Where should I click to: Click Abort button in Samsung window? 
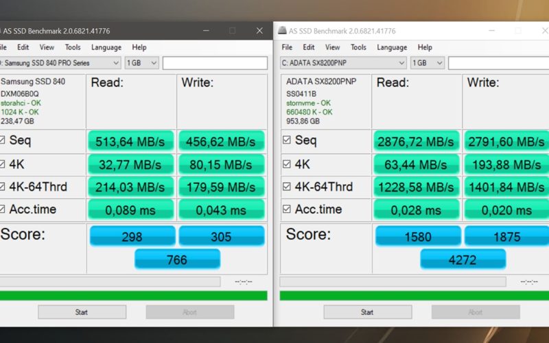pos(190,312)
